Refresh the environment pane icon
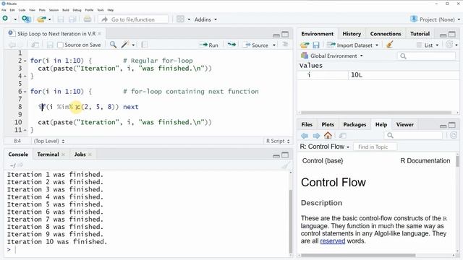Screen dimensions: 463x260 pyautogui.click(x=449, y=45)
